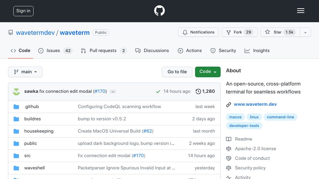
Task: Star the waveterm repository
Action: 280,32
